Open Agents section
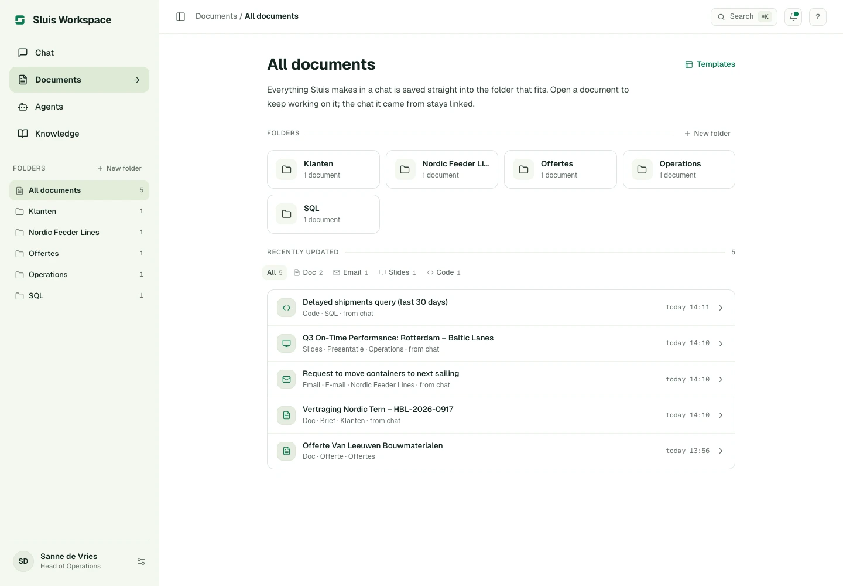Image resolution: width=843 pixels, height=586 pixels. tap(79, 107)
